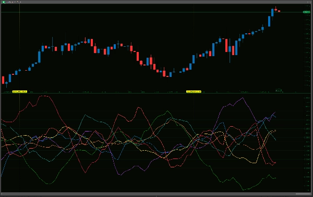This screenshot has width=313, height=197.
Task: Click the small expansion-area icon on time axis
Action: pyautogui.click(x=279, y=90)
